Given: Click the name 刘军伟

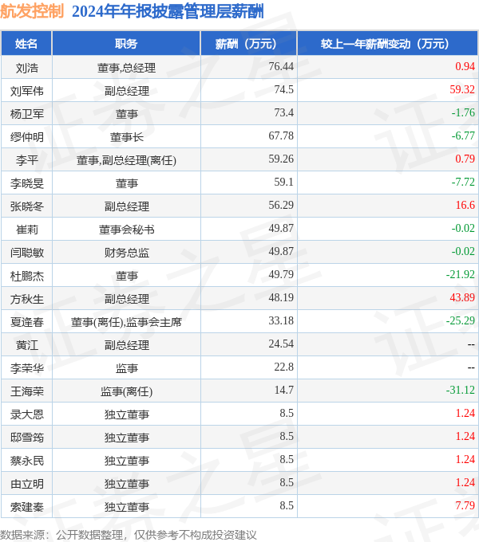Looking at the screenshot, I should (27, 91).
